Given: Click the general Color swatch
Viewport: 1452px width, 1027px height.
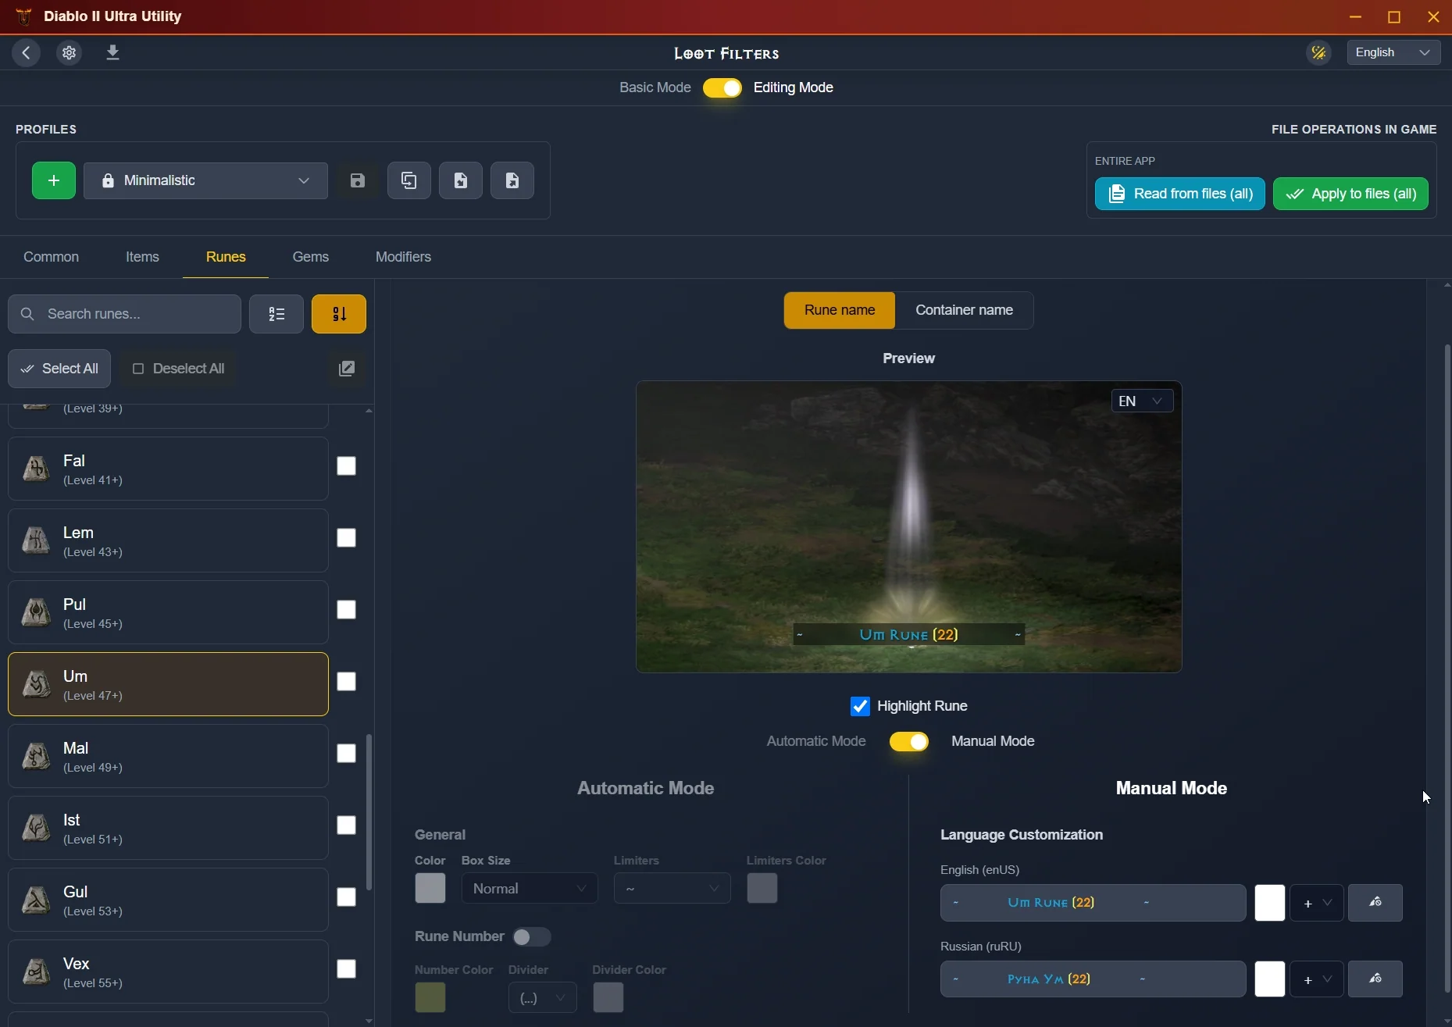Looking at the screenshot, I should (x=430, y=889).
